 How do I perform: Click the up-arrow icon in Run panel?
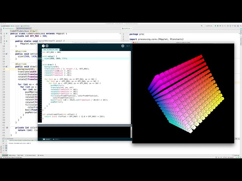pyautogui.click(x=6, y=141)
